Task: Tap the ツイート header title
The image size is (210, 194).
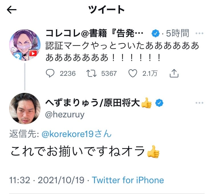Action: pos(107,10)
